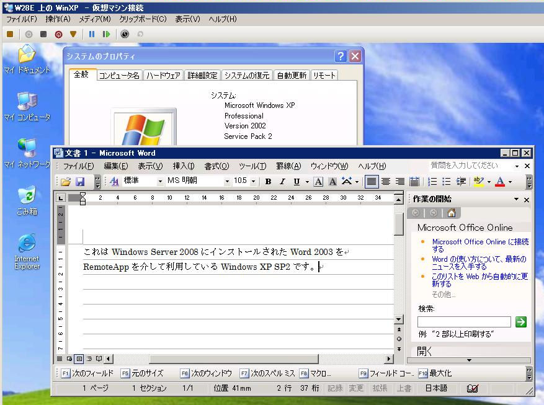Expand the 作業の開始 task pane menu arrow
The width and height of the screenshot is (544, 405).
pos(516,199)
